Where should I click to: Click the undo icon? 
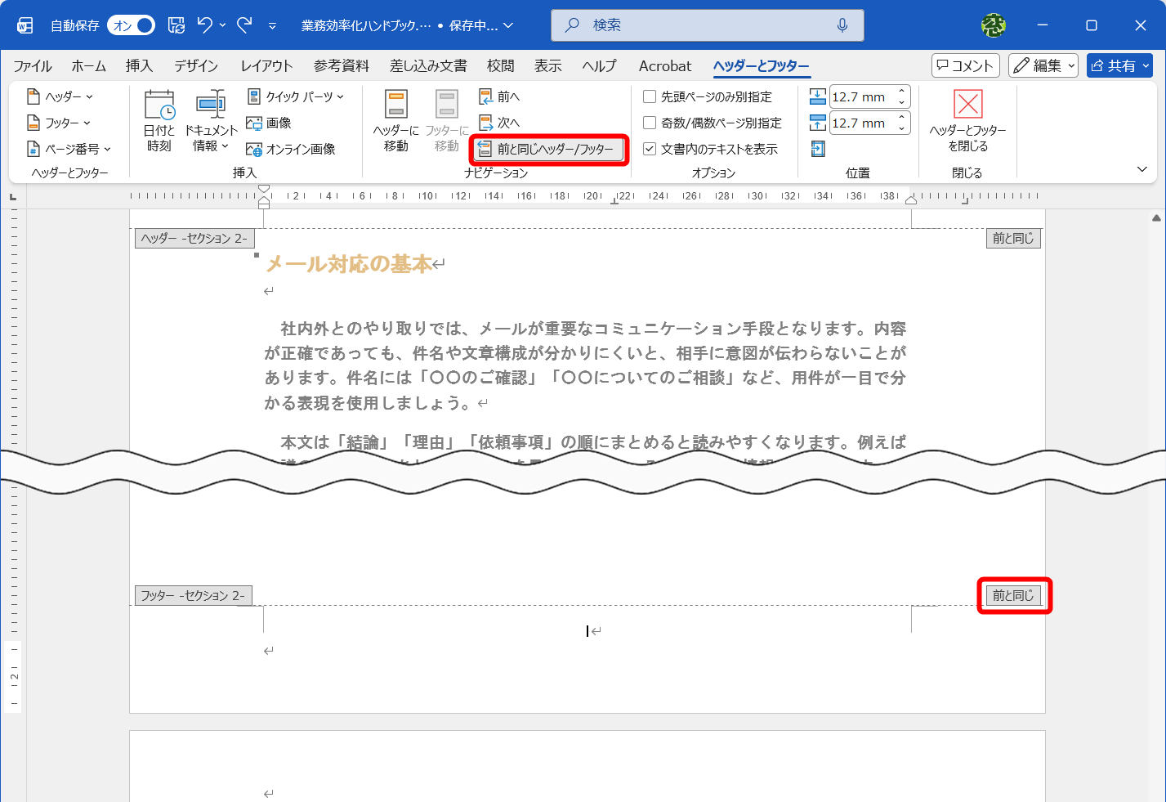[x=205, y=25]
